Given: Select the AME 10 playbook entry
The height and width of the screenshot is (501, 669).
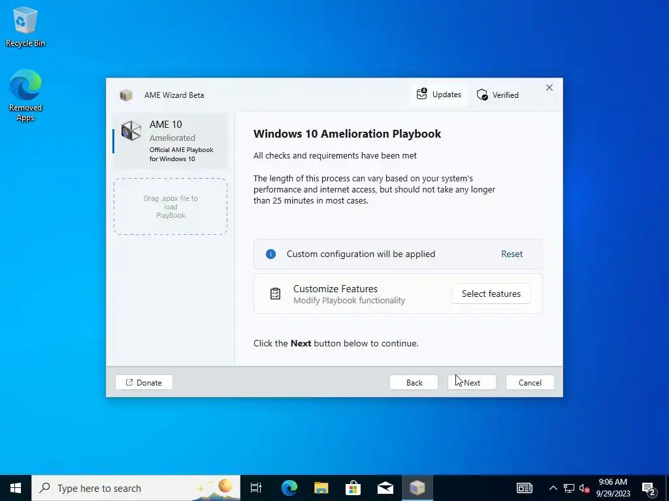Looking at the screenshot, I should 171,141.
